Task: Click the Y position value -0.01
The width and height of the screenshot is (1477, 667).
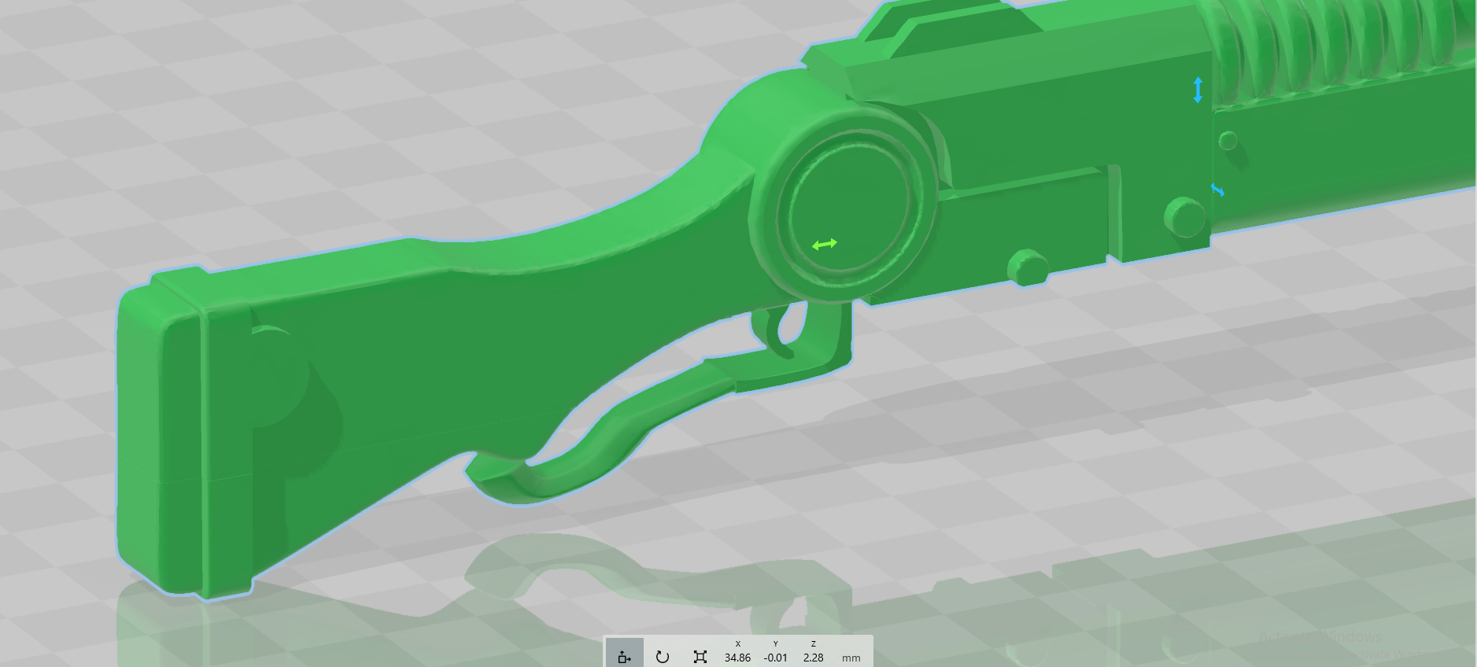Action: [775, 658]
